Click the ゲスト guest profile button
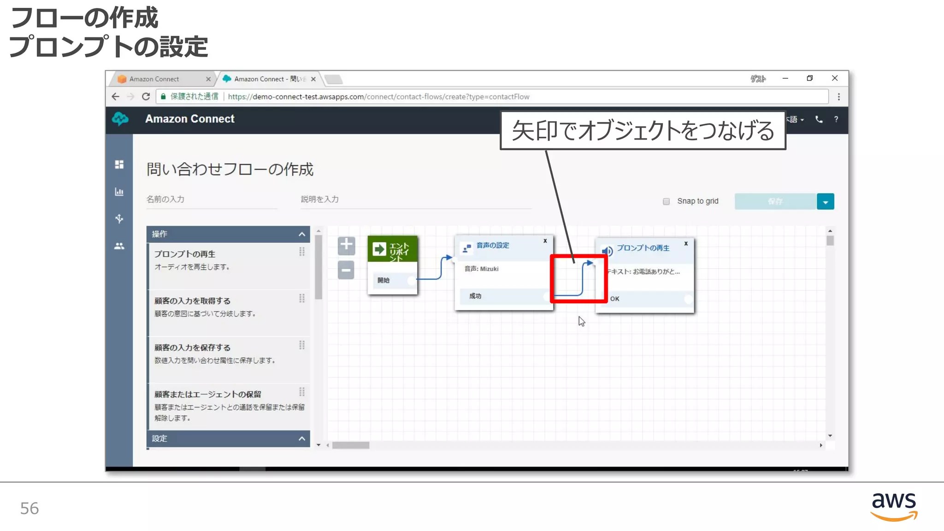 tap(758, 79)
